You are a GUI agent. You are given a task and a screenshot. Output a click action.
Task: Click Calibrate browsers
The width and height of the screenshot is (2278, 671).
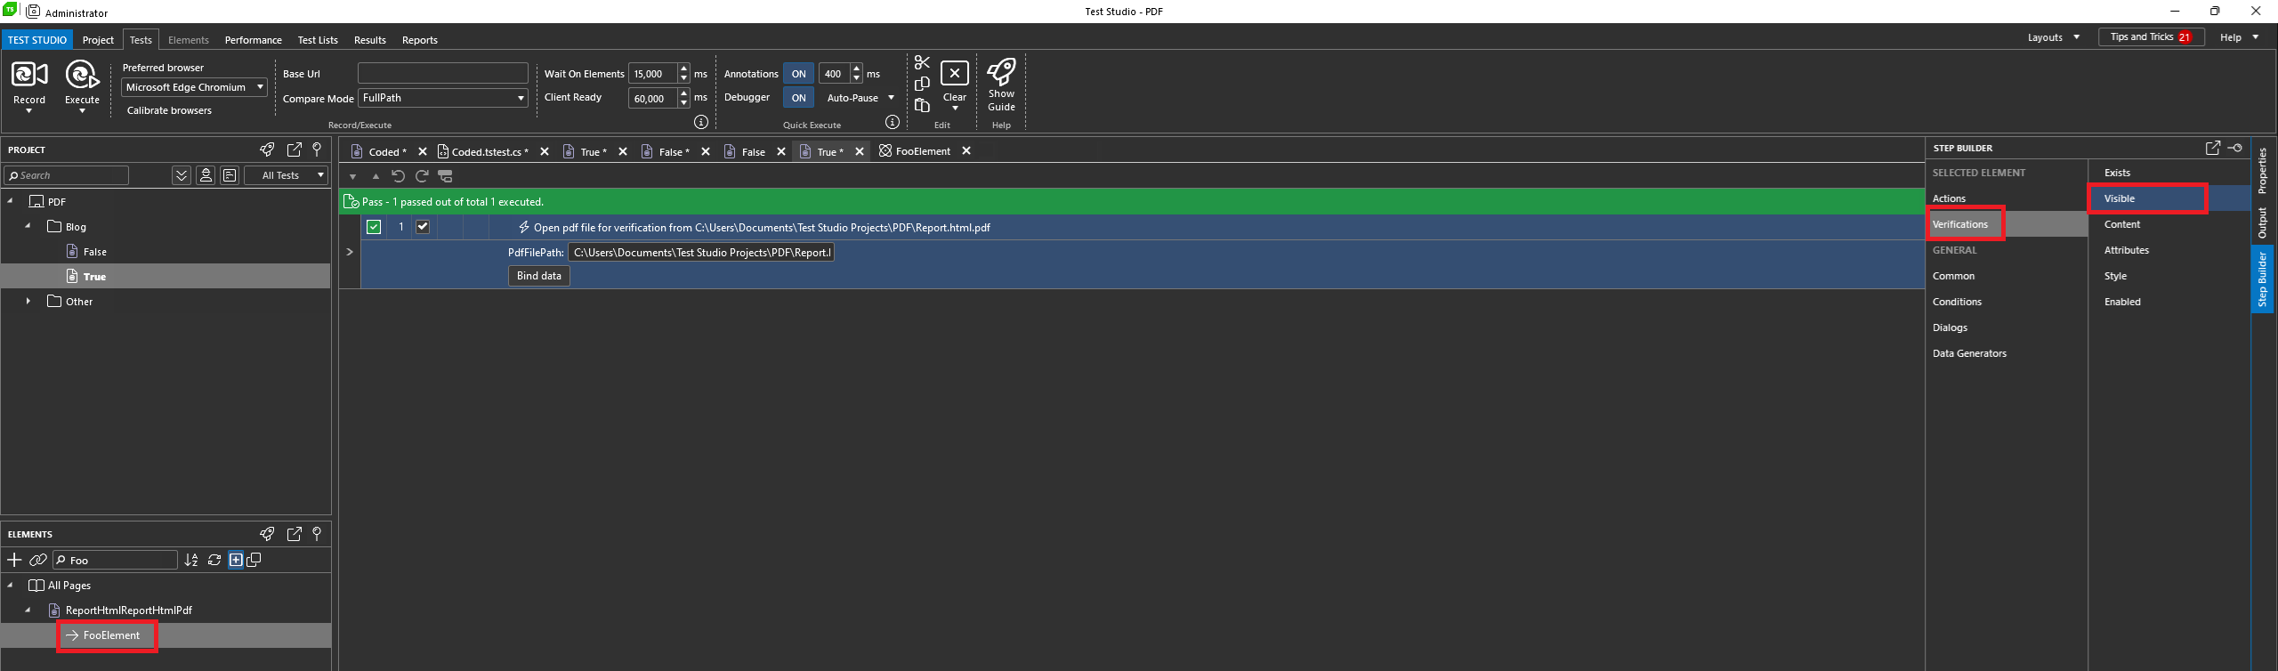169,110
